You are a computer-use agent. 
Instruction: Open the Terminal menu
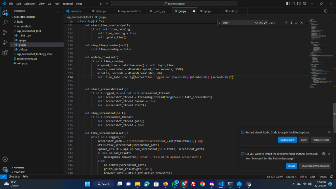point(68,4)
